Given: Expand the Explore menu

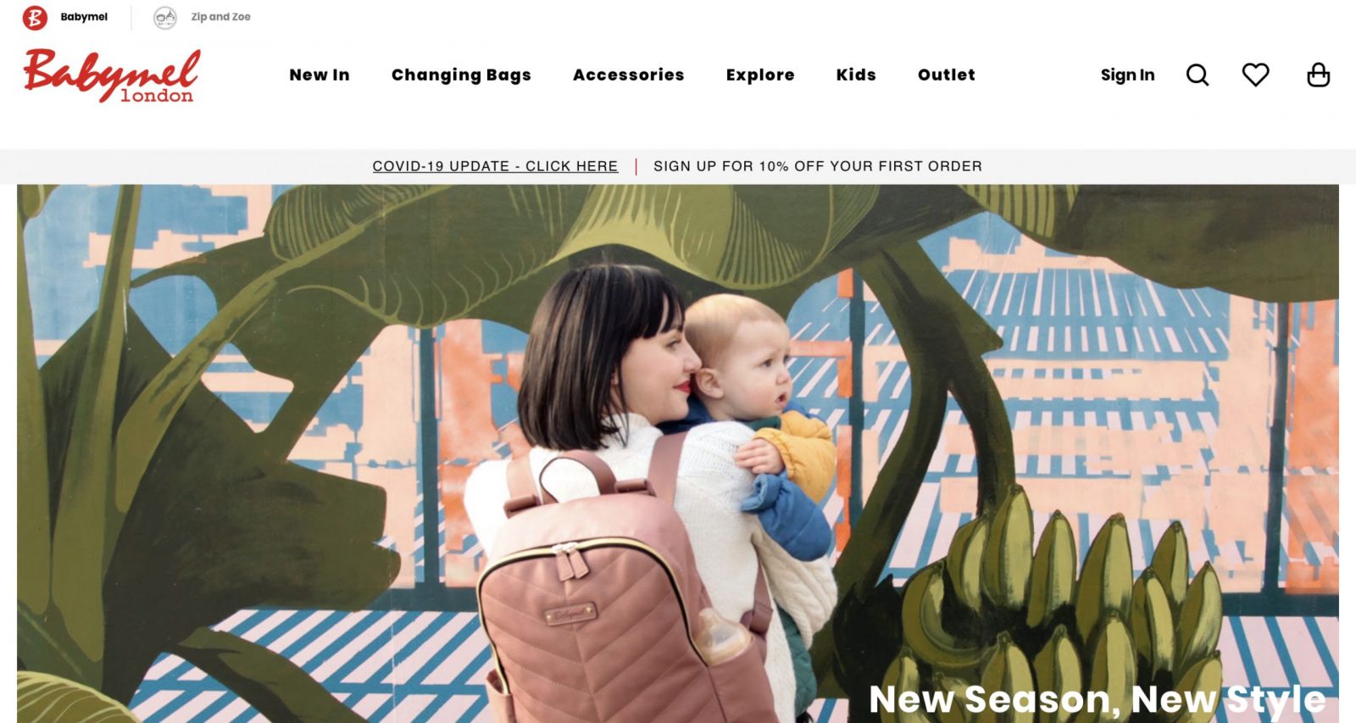Looking at the screenshot, I should [760, 75].
